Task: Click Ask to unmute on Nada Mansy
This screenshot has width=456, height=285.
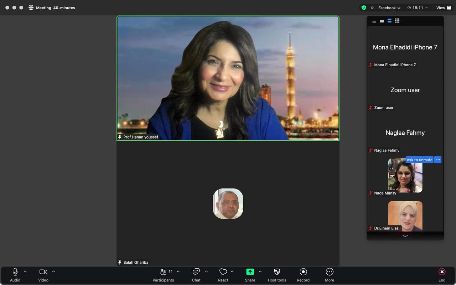Action: pos(419,160)
